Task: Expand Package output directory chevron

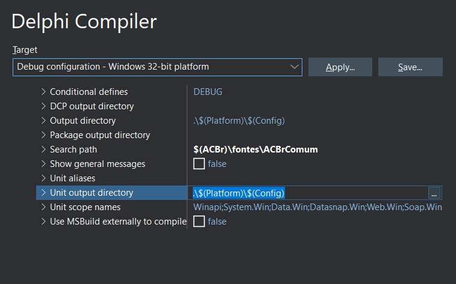Action: pyautogui.click(x=43, y=135)
